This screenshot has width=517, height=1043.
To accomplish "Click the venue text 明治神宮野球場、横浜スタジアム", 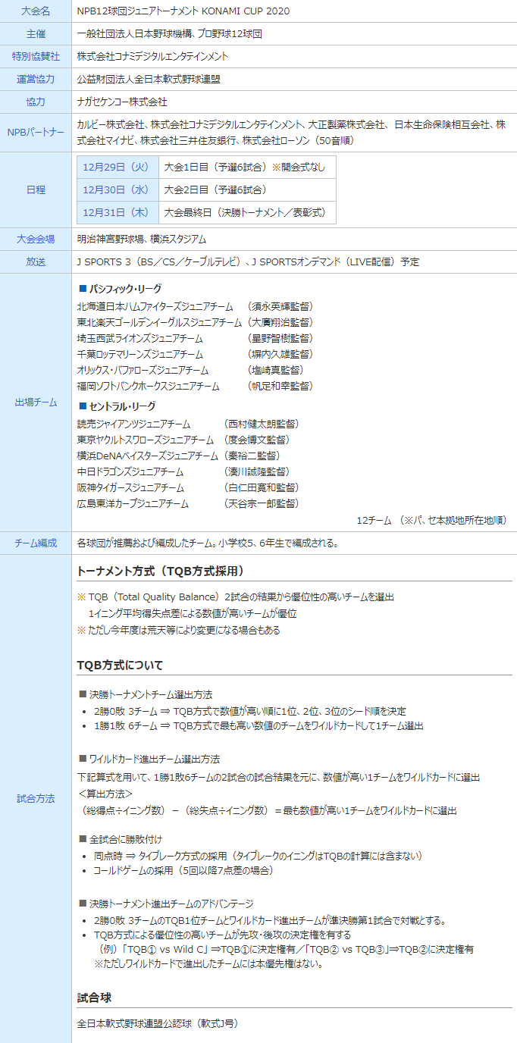I will coord(142,239).
